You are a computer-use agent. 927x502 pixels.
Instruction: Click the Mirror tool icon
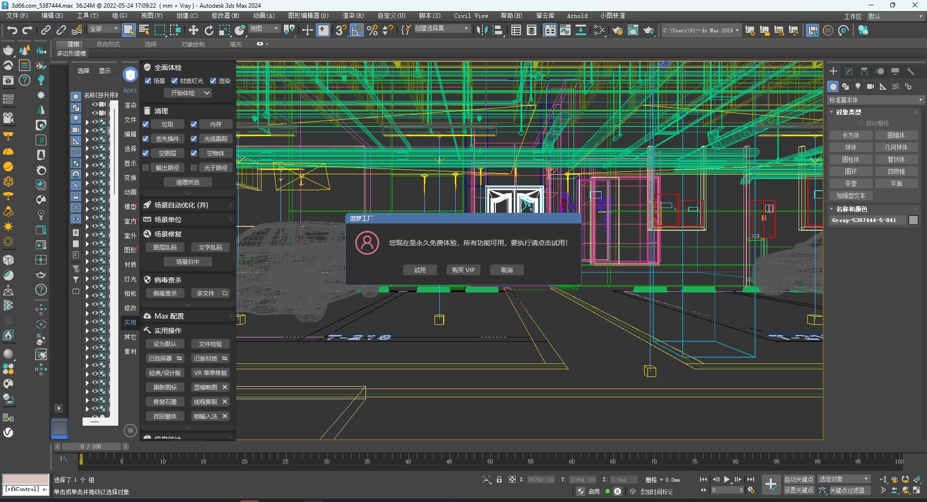point(482,30)
